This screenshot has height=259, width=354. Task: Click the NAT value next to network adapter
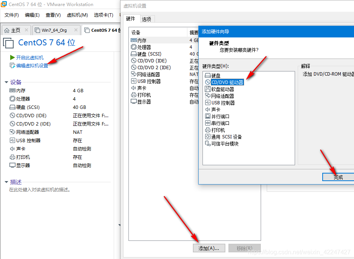(x=78, y=132)
